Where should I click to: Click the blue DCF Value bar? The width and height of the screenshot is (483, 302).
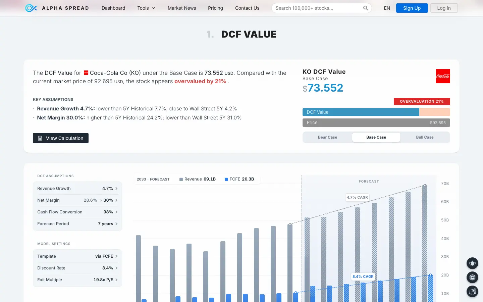click(361, 112)
